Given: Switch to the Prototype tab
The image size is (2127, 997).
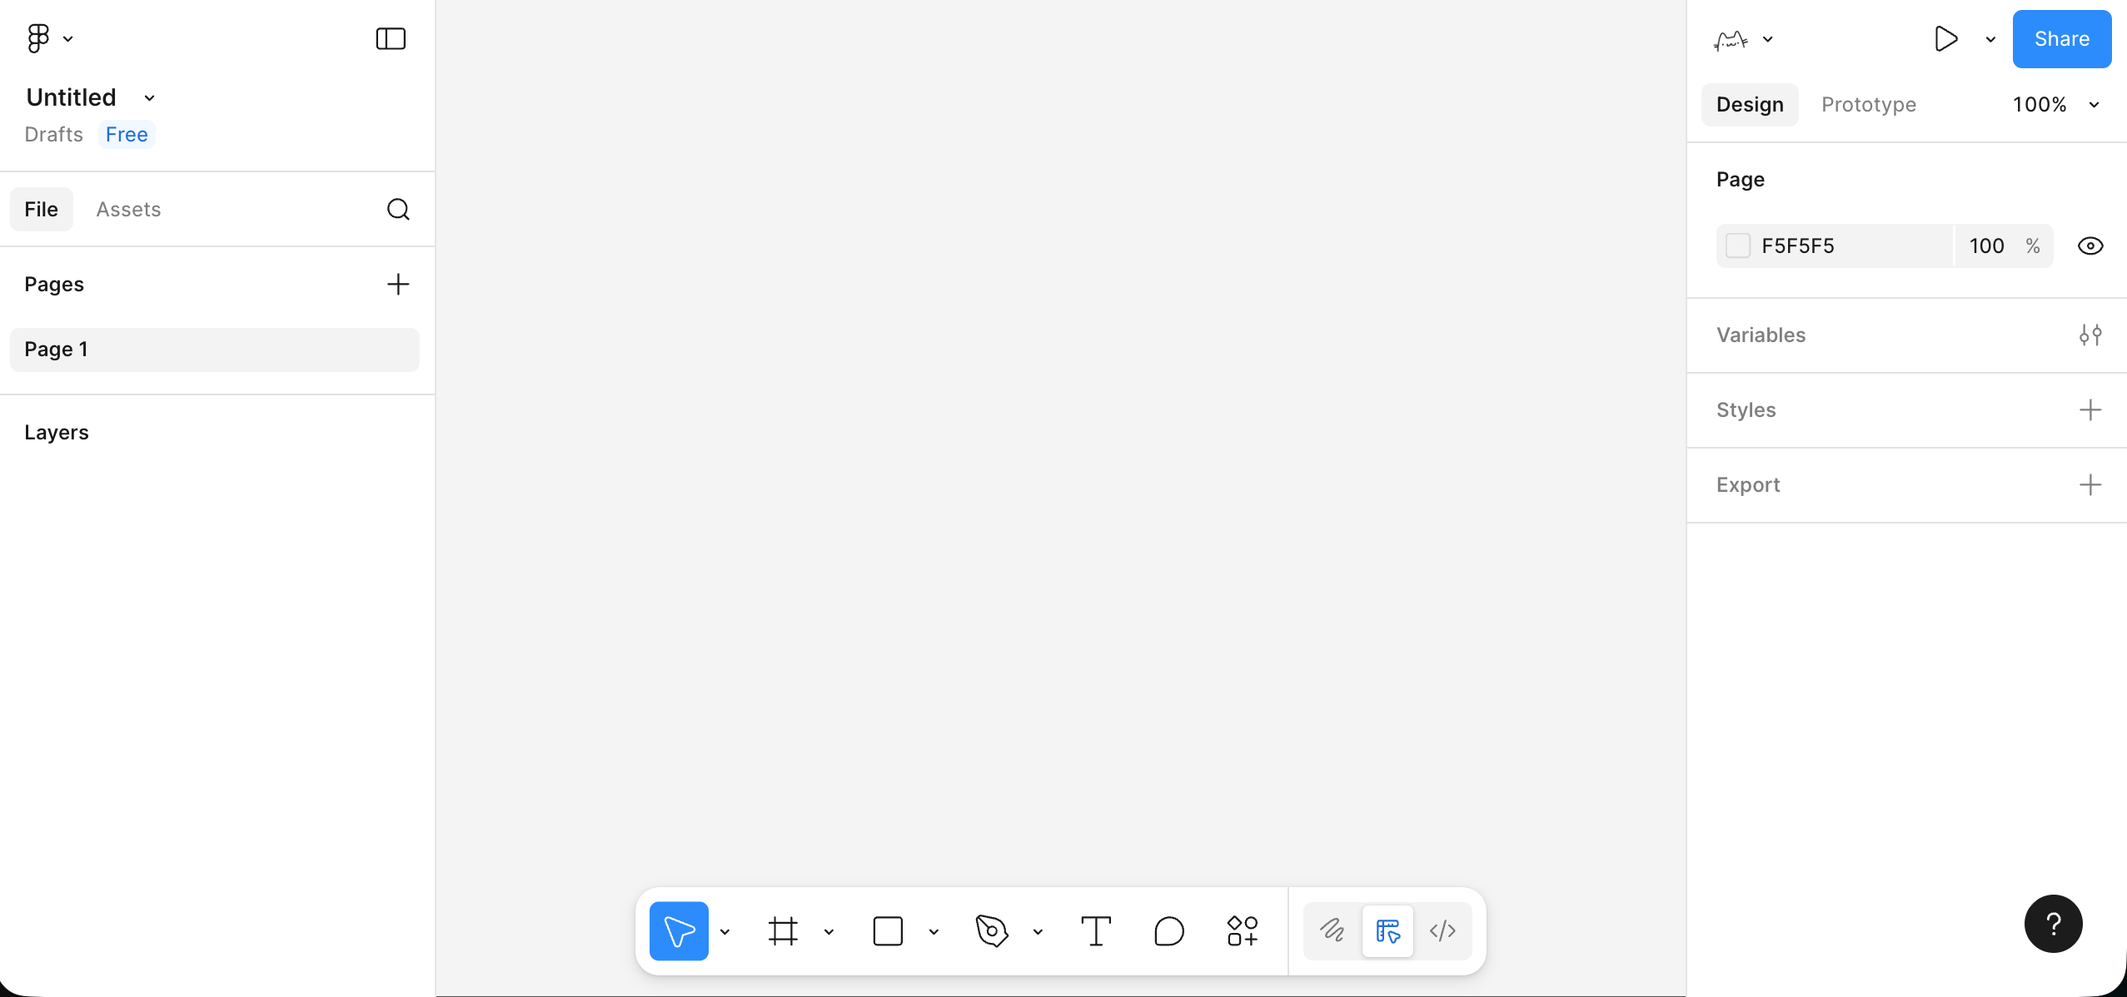Looking at the screenshot, I should [1868, 105].
